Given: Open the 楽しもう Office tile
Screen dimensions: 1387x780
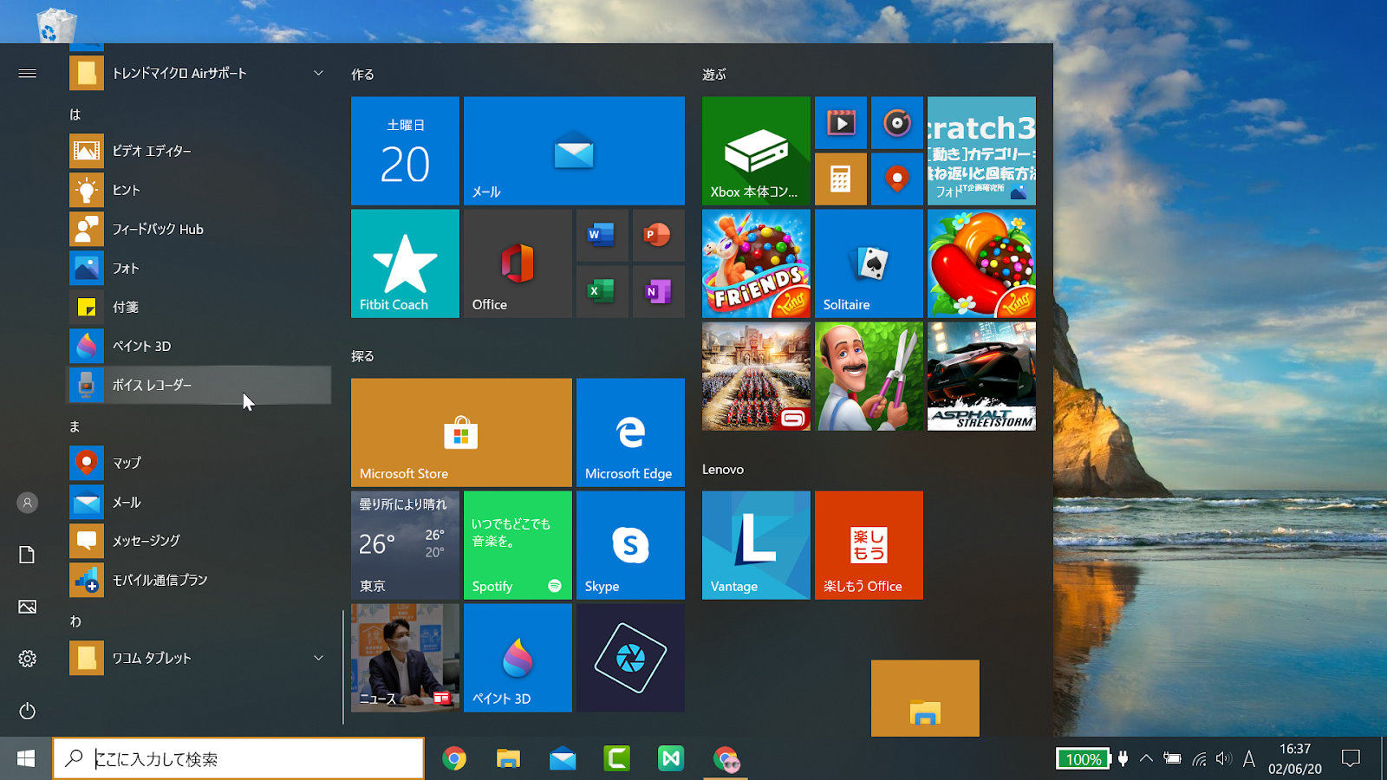Looking at the screenshot, I should (x=869, y=545).
